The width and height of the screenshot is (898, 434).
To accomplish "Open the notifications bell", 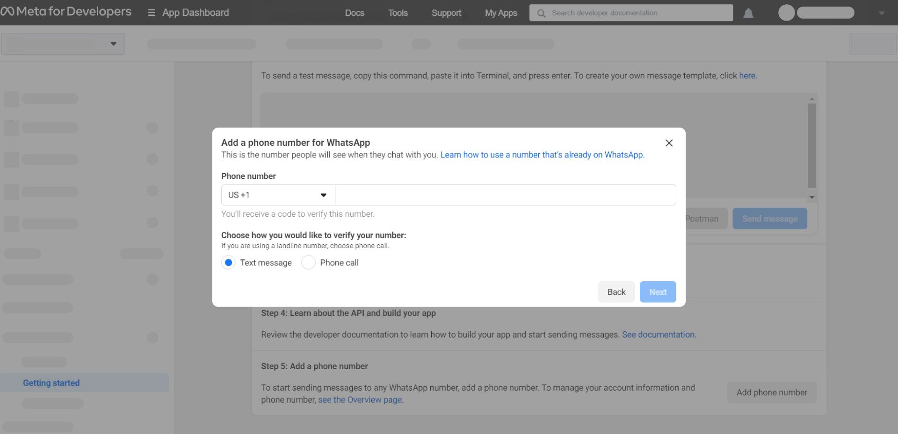I will 748,14.
